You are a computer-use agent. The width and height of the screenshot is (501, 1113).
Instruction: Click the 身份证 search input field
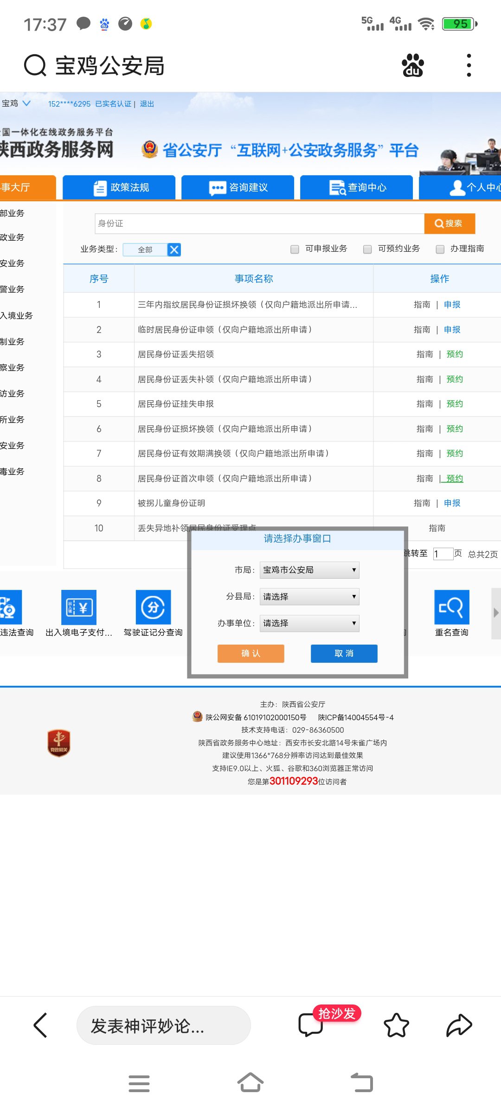click(x=259, y=224)
